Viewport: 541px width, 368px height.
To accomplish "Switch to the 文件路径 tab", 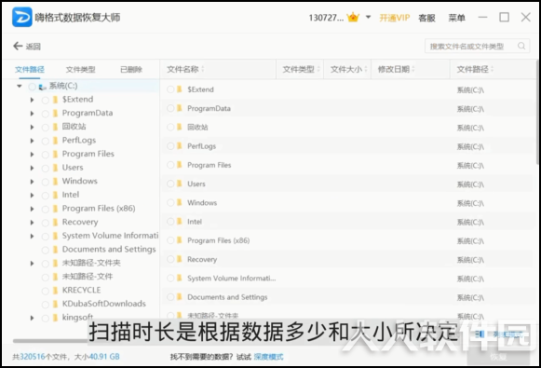I will [x=29, y=69].
